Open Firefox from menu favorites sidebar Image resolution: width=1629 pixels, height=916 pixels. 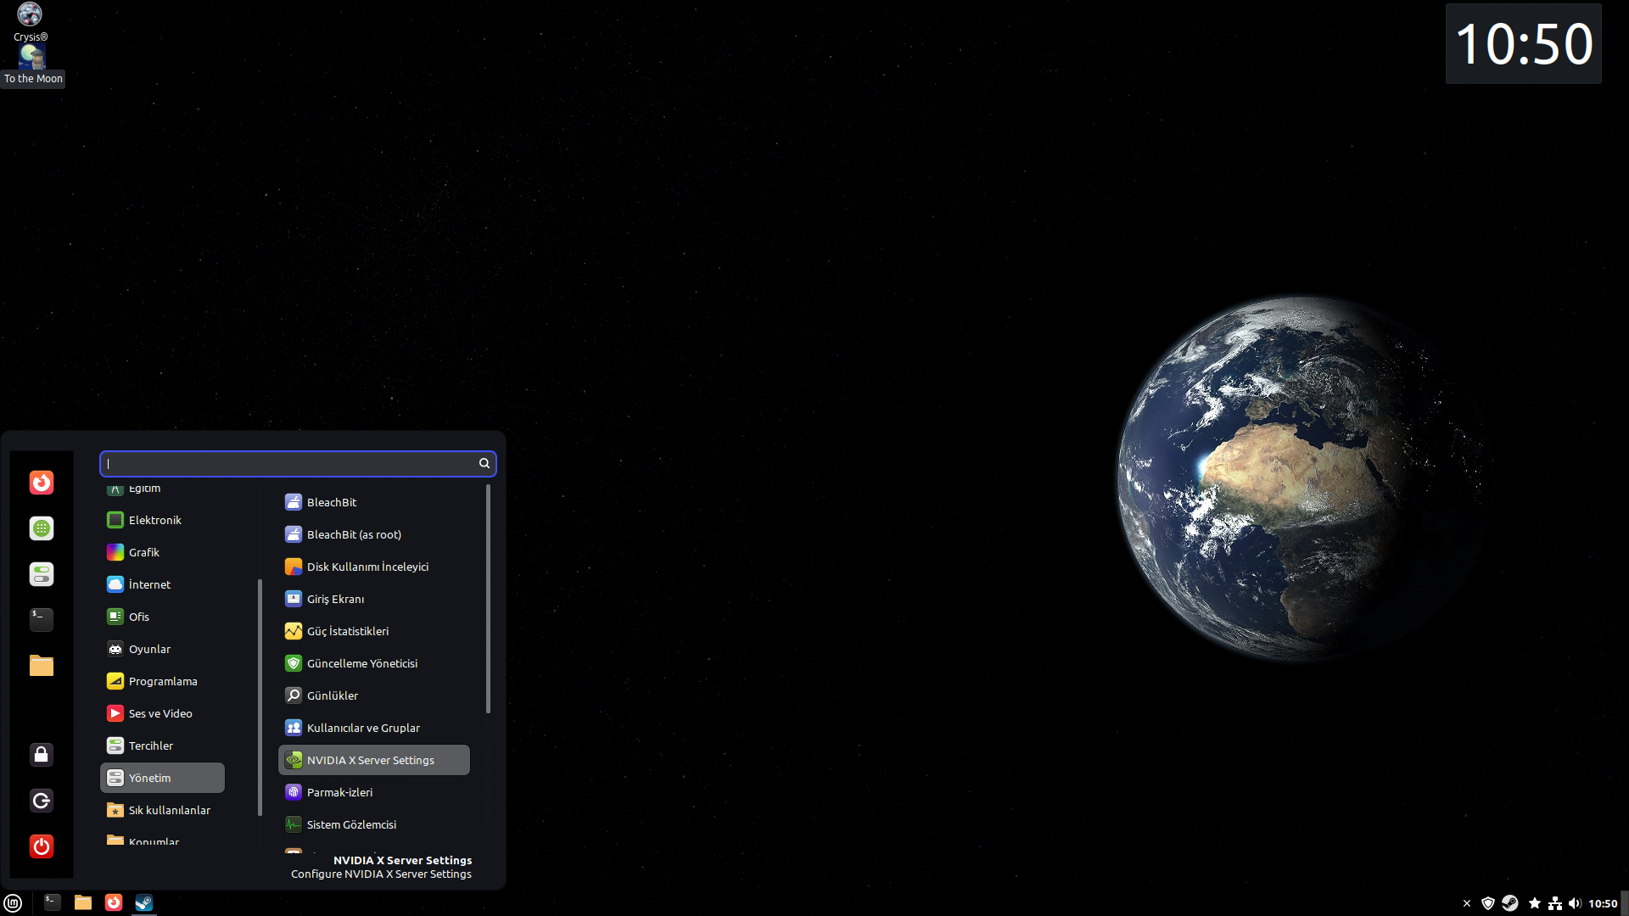point(41,483)
